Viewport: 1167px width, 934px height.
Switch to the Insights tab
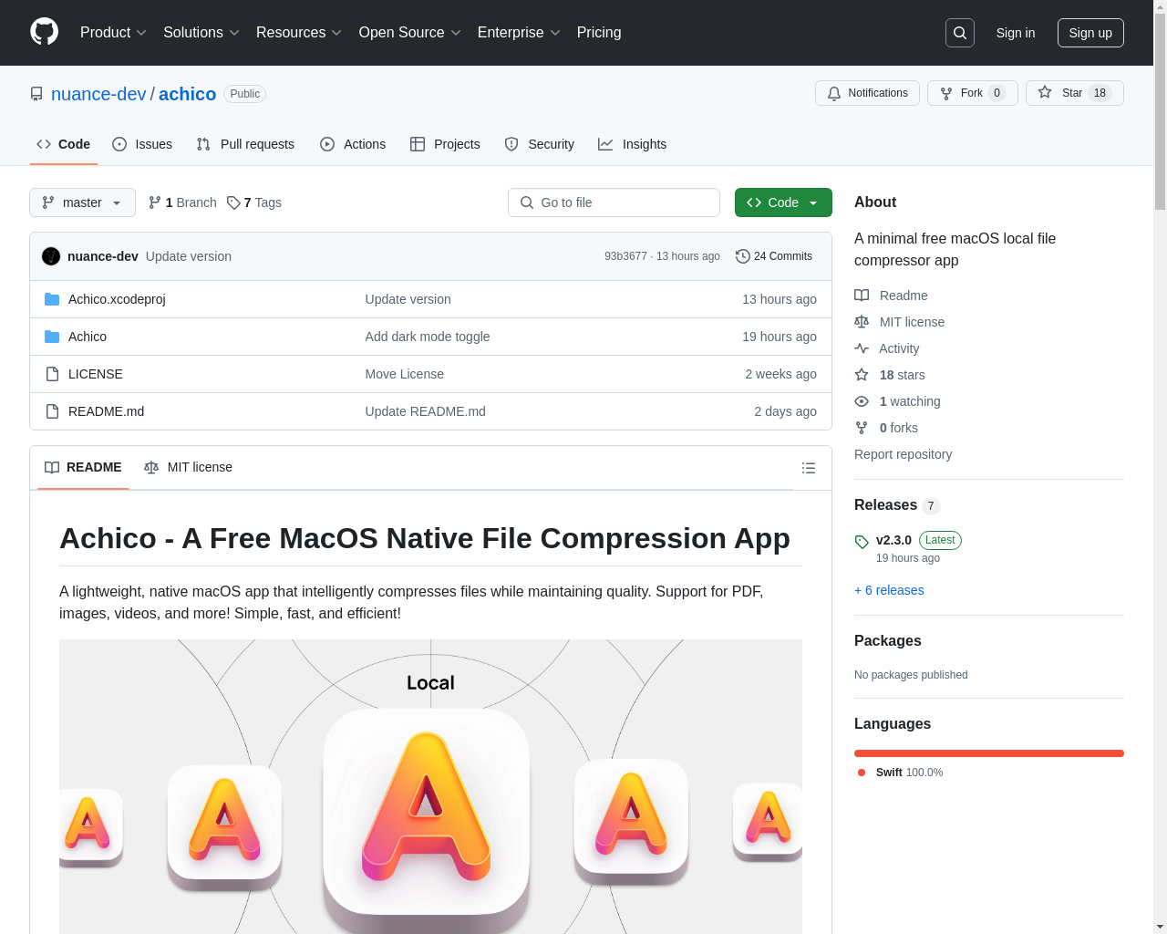tap(632, 144)
